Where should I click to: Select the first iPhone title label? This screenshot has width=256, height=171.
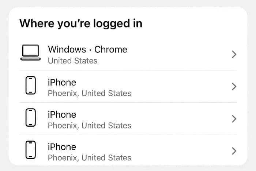click(62, 82)
